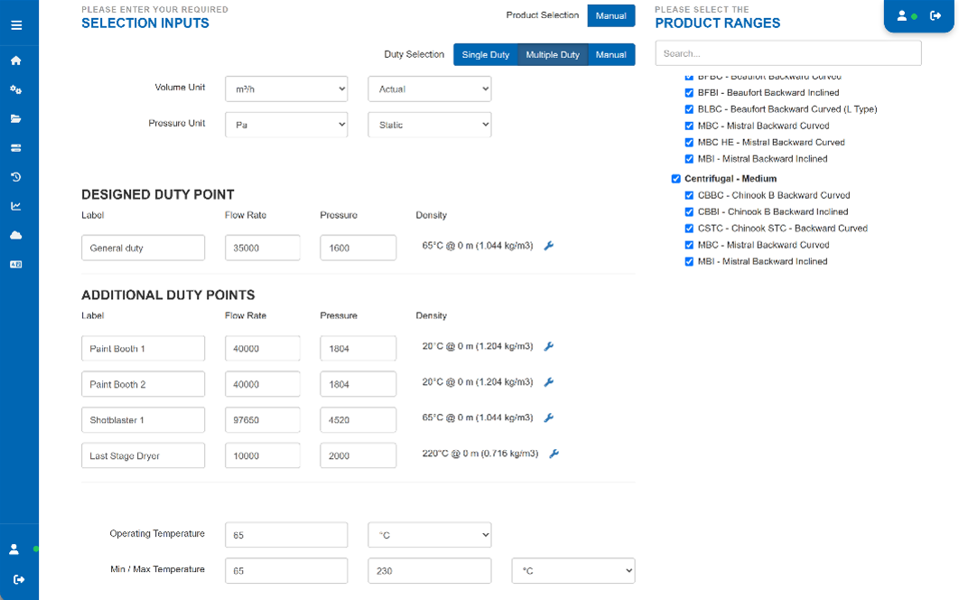Click the server/storage icon in sidebar
959x600 pixels.
[x=16, y=148]
